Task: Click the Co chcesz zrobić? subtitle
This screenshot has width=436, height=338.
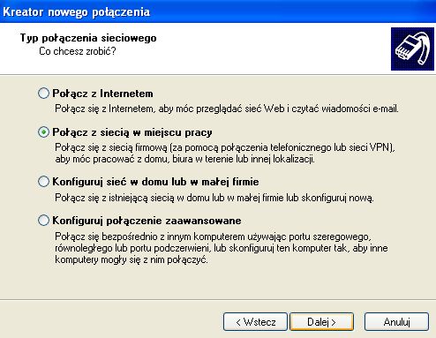Action: [78, 51]
